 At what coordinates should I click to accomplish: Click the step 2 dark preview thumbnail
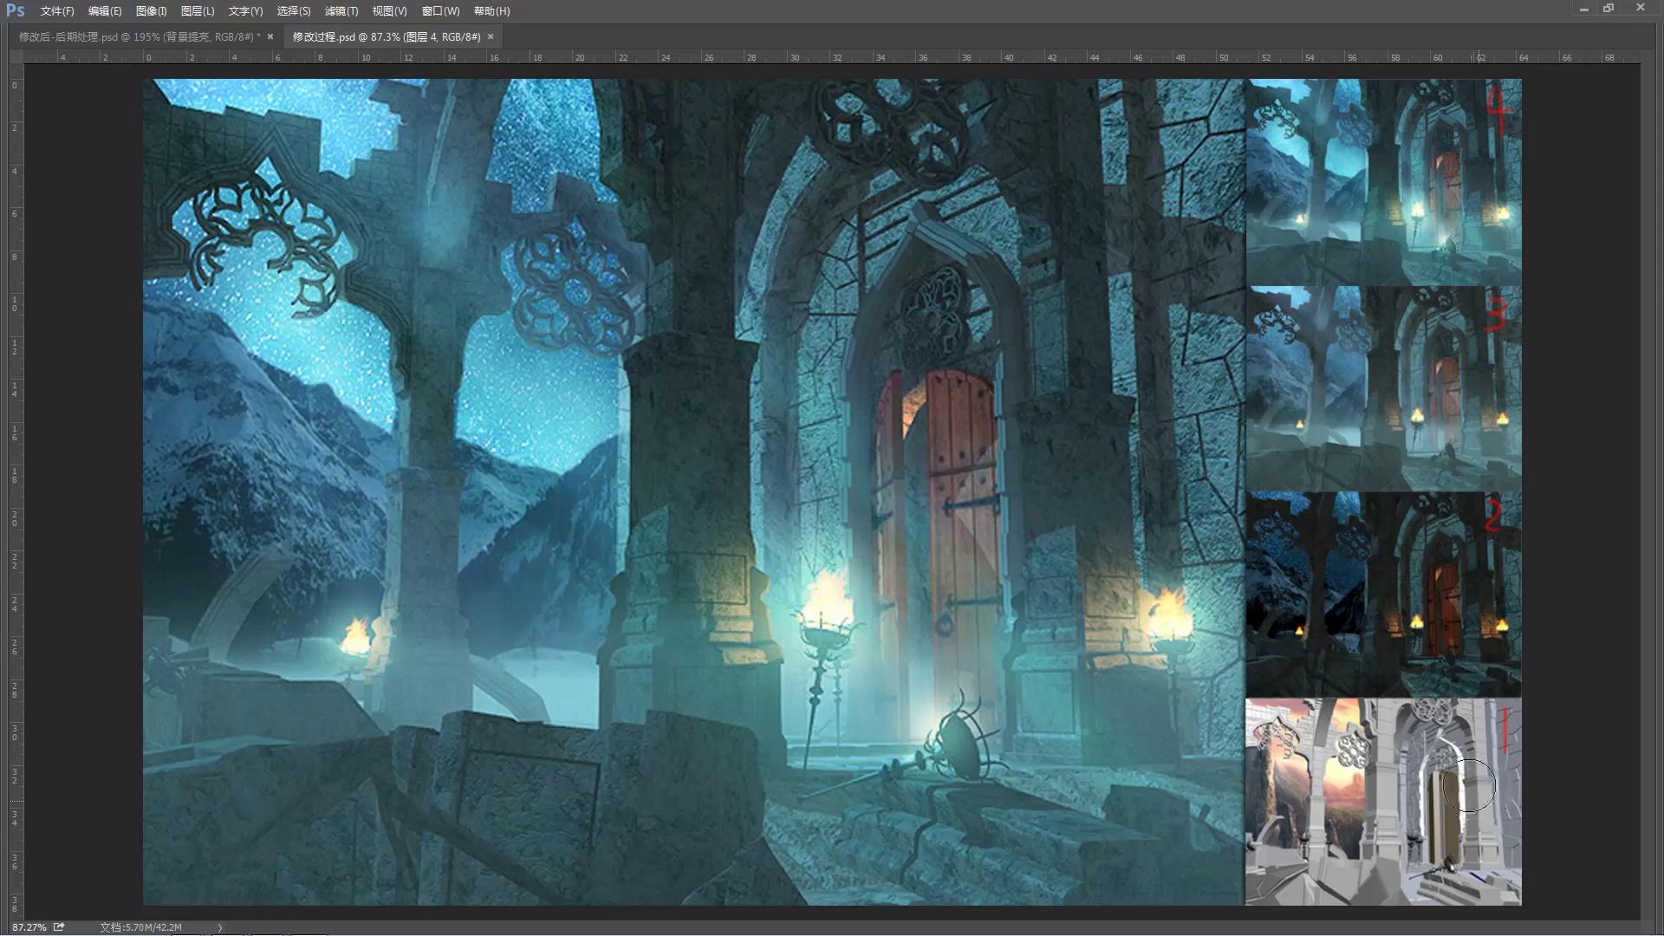coord(1383,595)
